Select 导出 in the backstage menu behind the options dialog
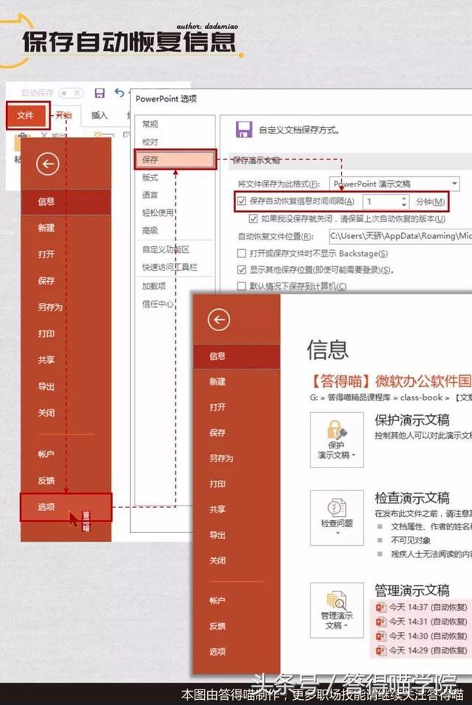 coord(46,386)
